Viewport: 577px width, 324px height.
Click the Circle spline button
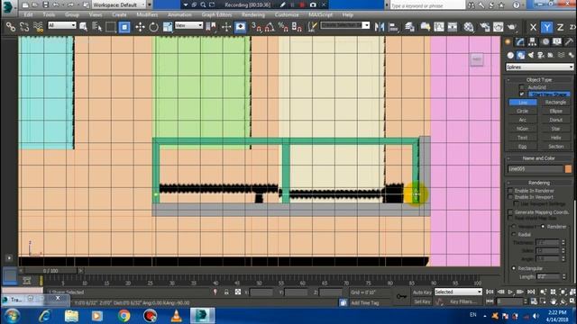click(523, 111)
